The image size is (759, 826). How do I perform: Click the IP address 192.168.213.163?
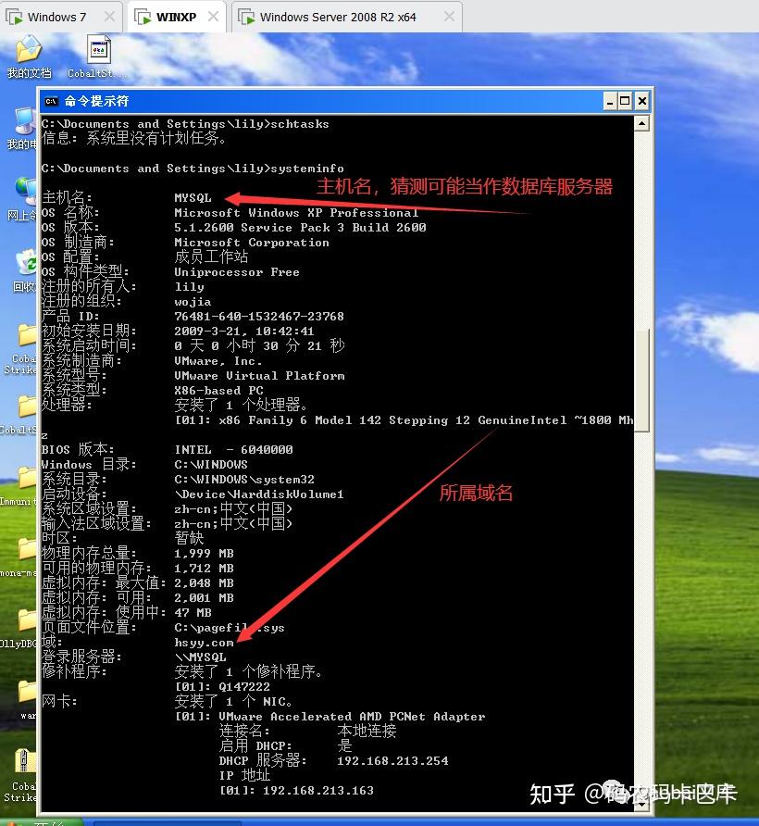pyautogui.click(x=318, y=791)
